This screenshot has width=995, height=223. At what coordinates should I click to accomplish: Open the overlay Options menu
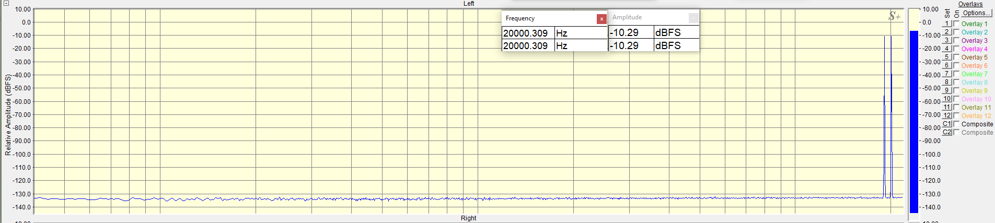(x=974, y=13)
